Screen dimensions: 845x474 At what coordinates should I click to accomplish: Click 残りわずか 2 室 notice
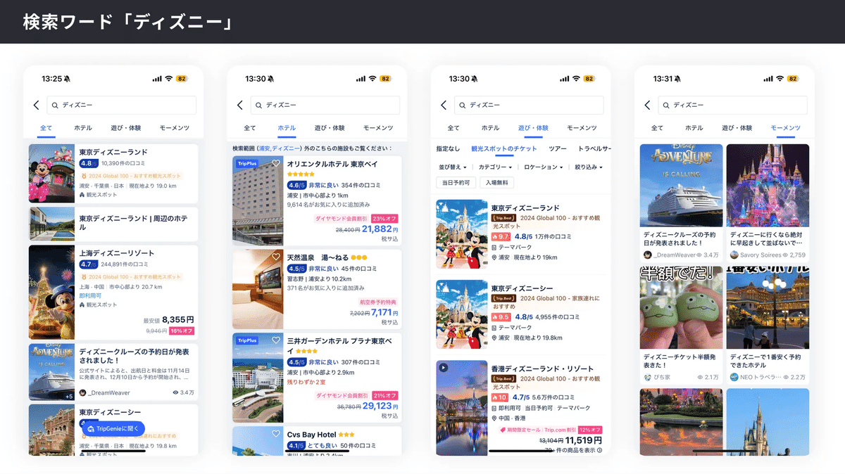306,381
